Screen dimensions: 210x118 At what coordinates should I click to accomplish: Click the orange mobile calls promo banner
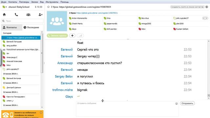(x=22, y=114)
